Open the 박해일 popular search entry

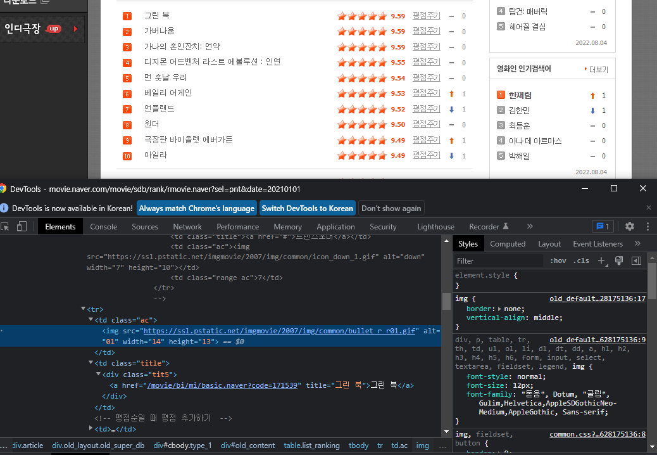pyautogui.click(x=519, y=156)
